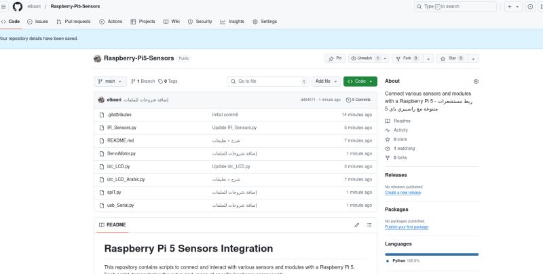543x274 pixels.
Task: Open the Actions tab
Action: tap(111, 22)
